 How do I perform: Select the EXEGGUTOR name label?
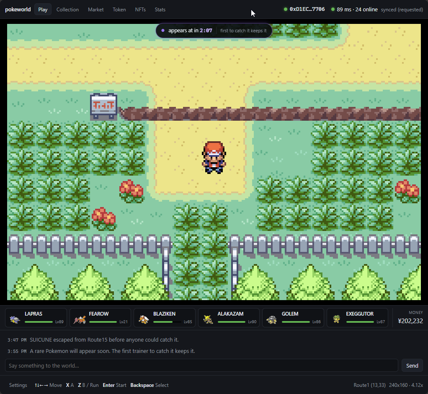[360, 314]
